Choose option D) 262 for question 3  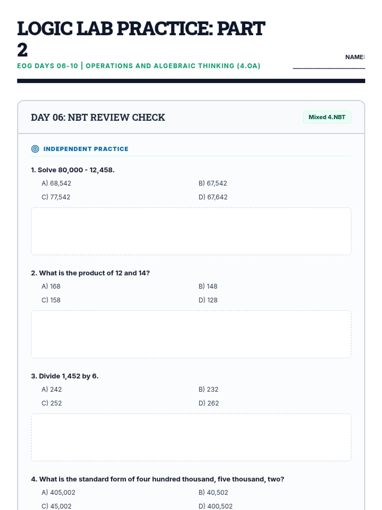pyautogui.click(x=209, y=403)
